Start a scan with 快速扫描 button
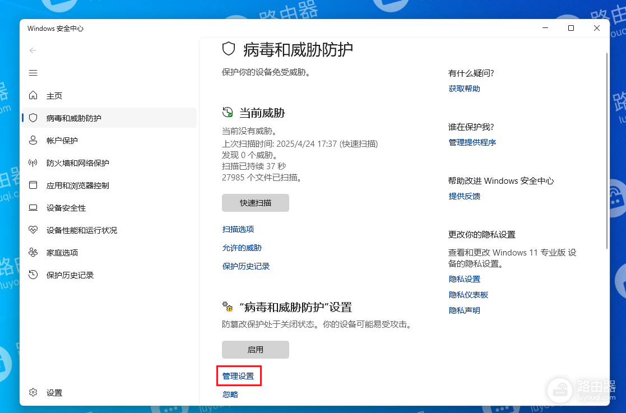Image resolution: width=626 pixels, height=413 pixels. (255, 203)
